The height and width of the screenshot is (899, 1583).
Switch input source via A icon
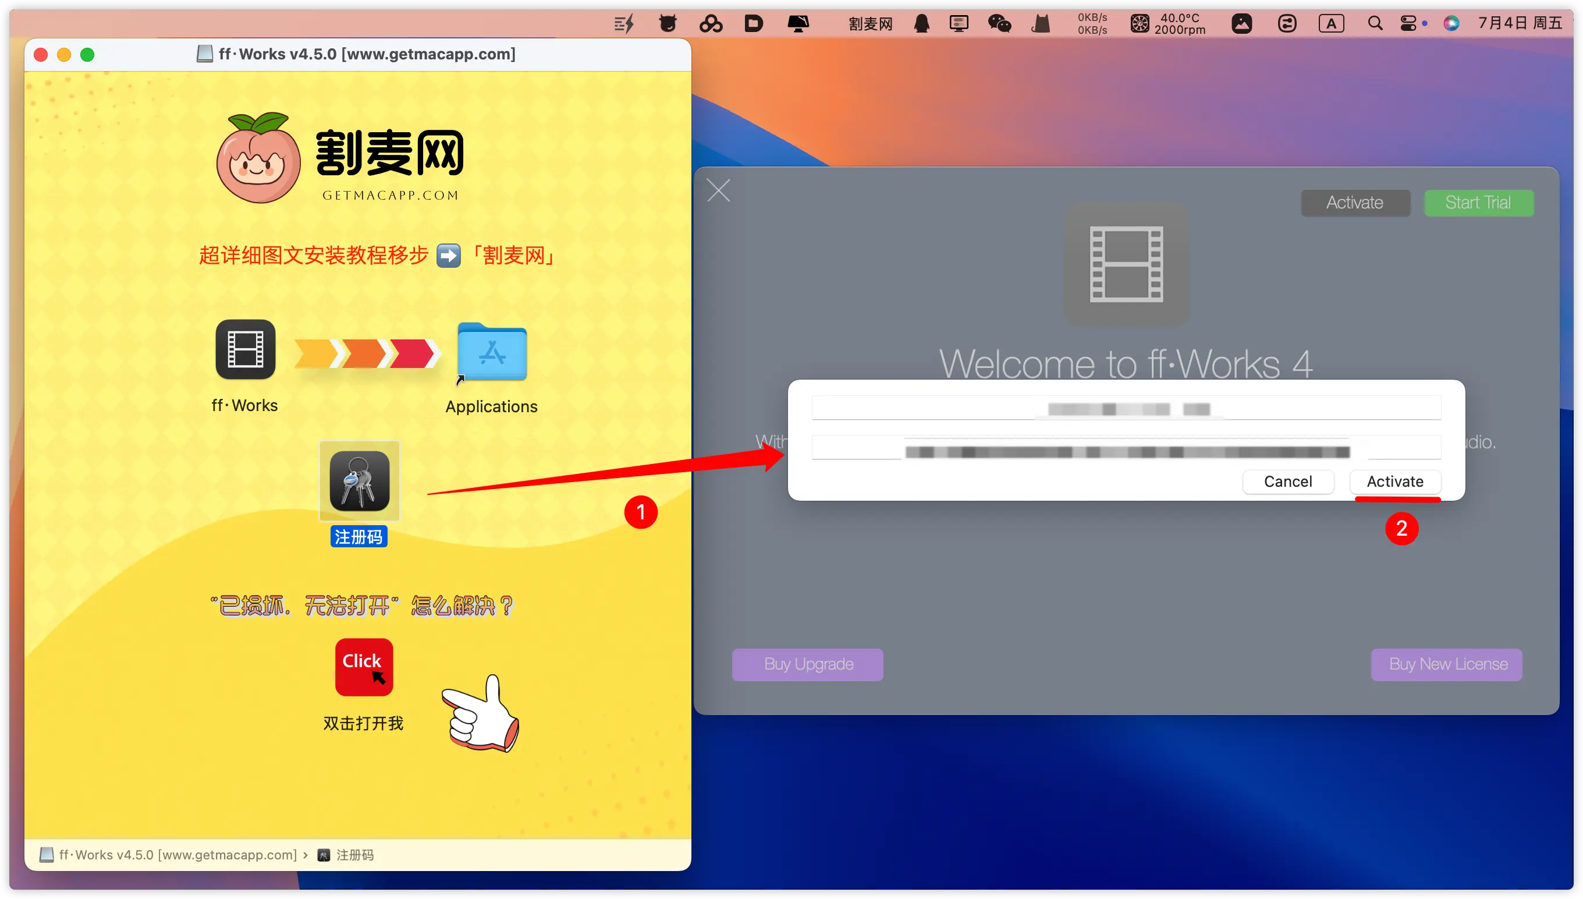click(1330, 24)
